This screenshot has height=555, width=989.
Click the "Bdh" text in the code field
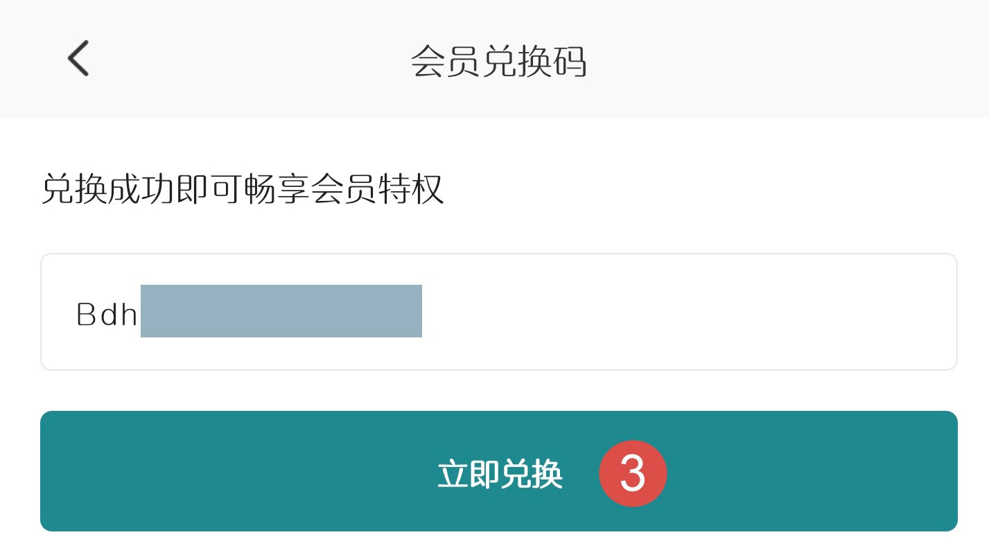[x=107, y=315]
